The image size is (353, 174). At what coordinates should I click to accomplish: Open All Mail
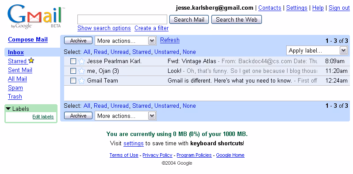17,79
